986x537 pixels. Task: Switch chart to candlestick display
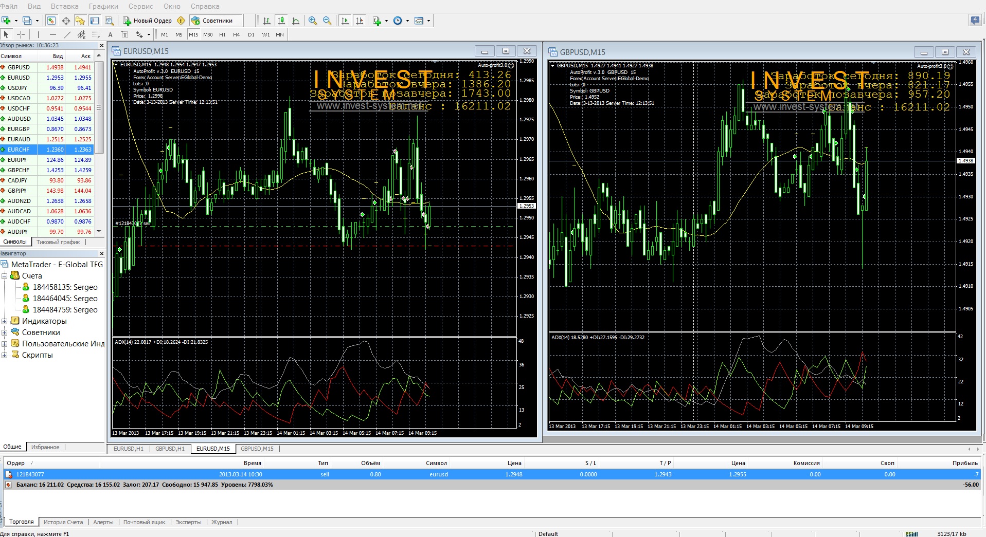coord(281,21)
